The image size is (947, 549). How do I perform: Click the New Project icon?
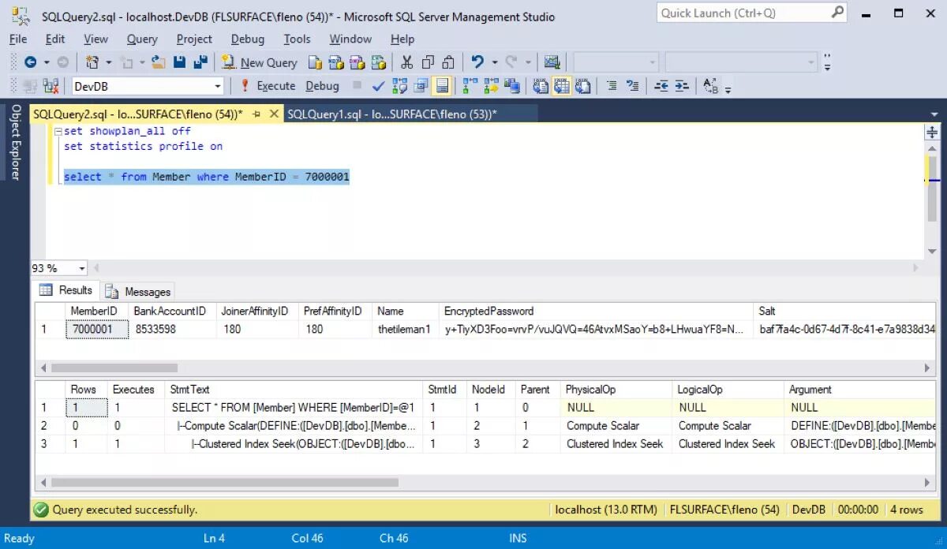[x=93, y=62]
